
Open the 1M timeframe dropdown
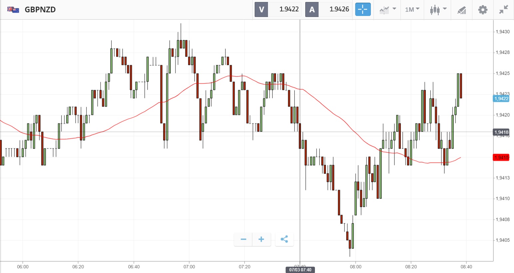tap(412, 9)
